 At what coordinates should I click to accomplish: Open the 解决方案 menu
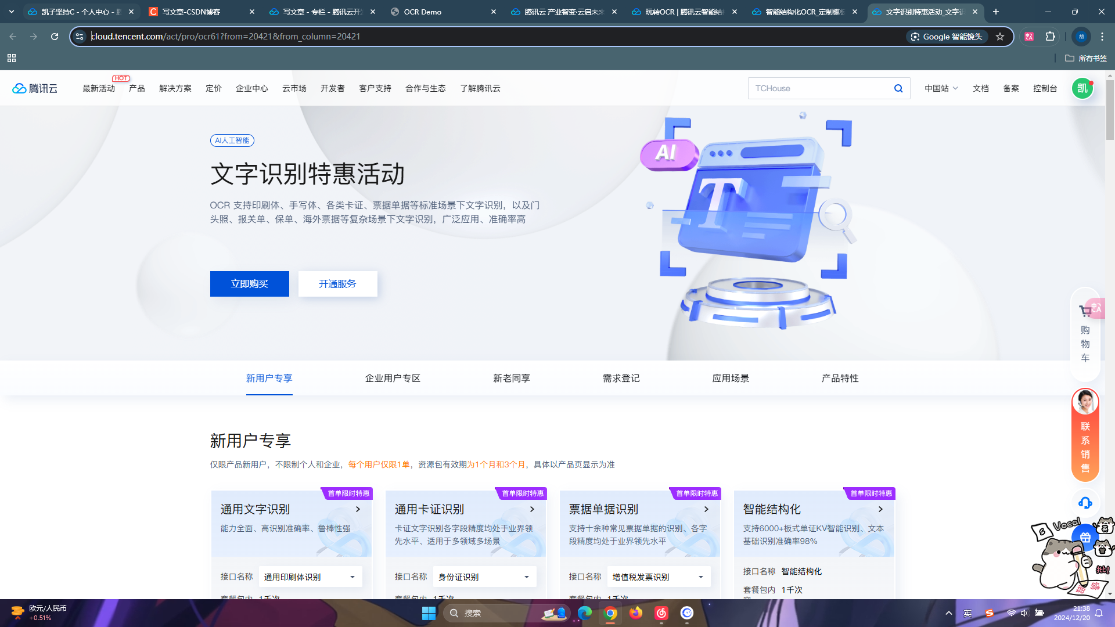[x=175, y=88]
